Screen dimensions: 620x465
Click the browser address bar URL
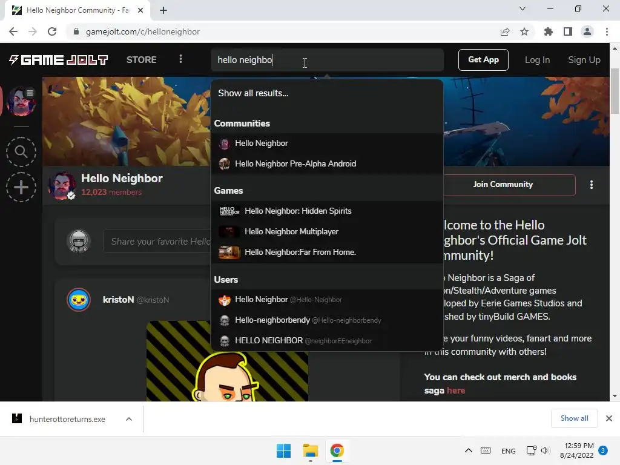pos(143,31)
